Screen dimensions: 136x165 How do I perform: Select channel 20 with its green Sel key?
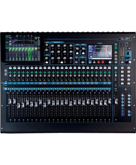click(92, 72)
